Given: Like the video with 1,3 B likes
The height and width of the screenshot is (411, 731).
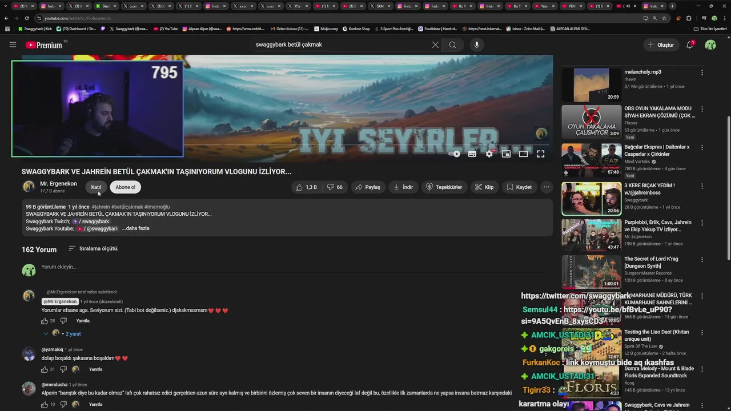Looking at the screenshot, I should click(306, 187).
